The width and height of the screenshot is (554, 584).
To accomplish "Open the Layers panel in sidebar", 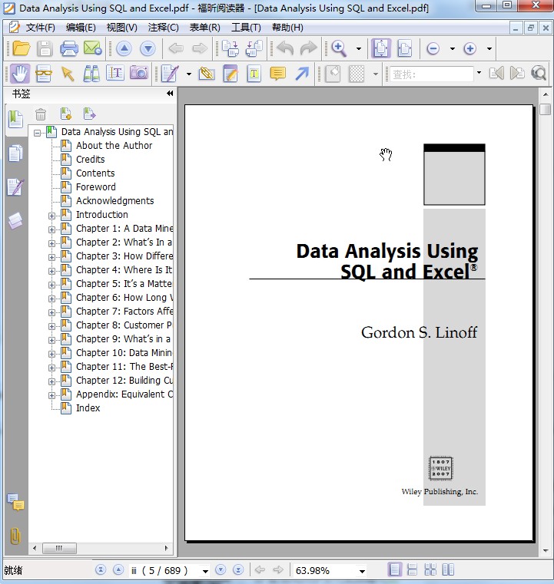I will (15, 221).
